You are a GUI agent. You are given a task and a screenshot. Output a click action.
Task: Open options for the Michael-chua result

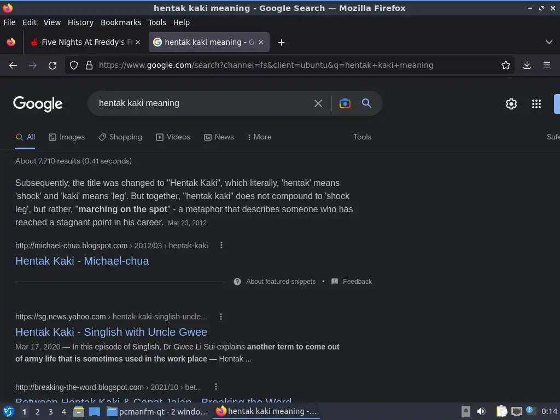(221, 245)
